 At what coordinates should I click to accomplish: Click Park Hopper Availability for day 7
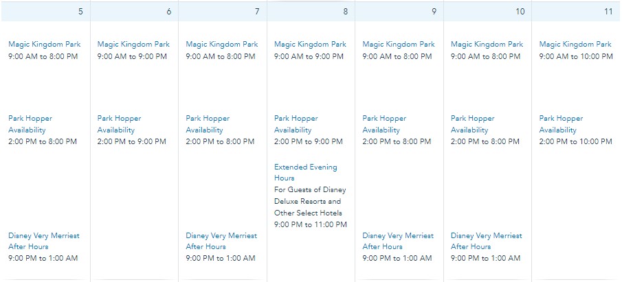coord(208,124)
